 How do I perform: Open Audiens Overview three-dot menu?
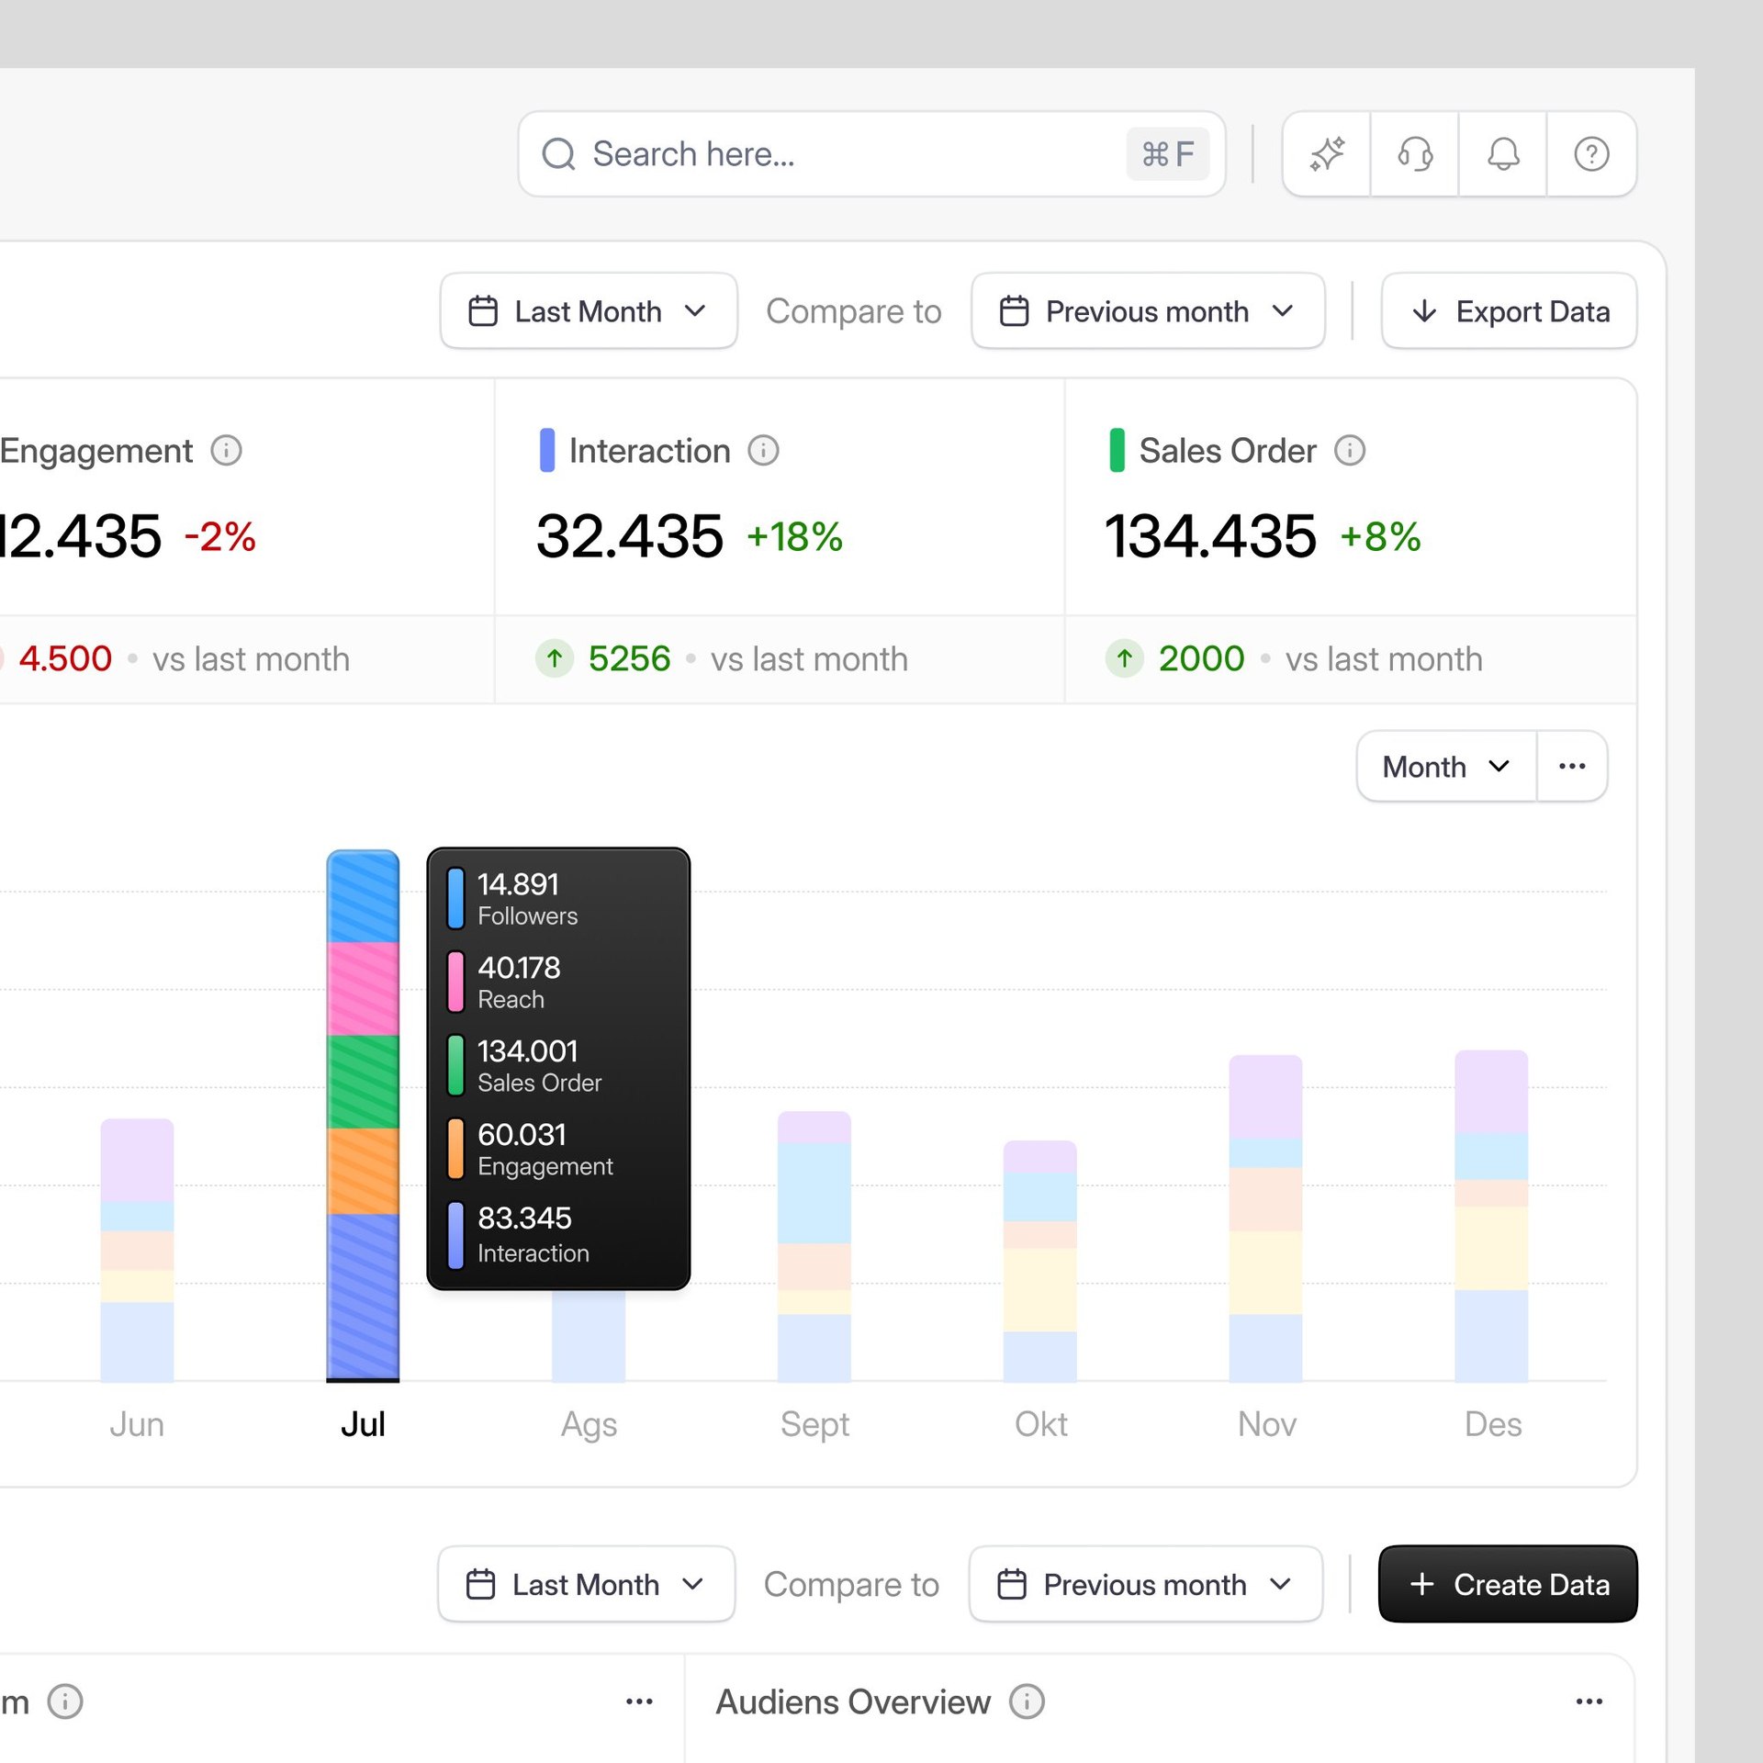(x=1589, y=1701)
